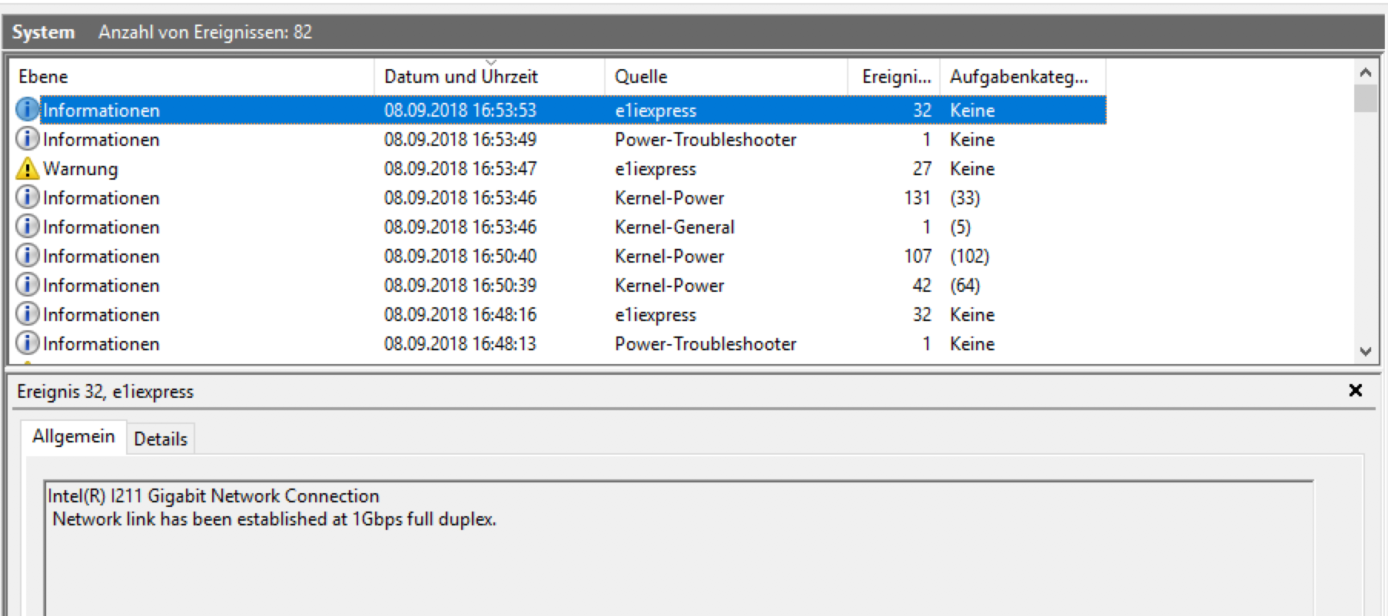Click info icon of 16:53:49 Power-Troubleshooter row
The image size is (1388, 616).
pyautogui.click(x=27, y=139)
